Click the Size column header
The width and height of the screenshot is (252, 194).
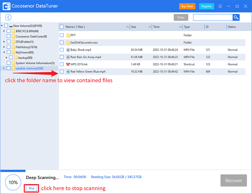click(x=134, y=27)
